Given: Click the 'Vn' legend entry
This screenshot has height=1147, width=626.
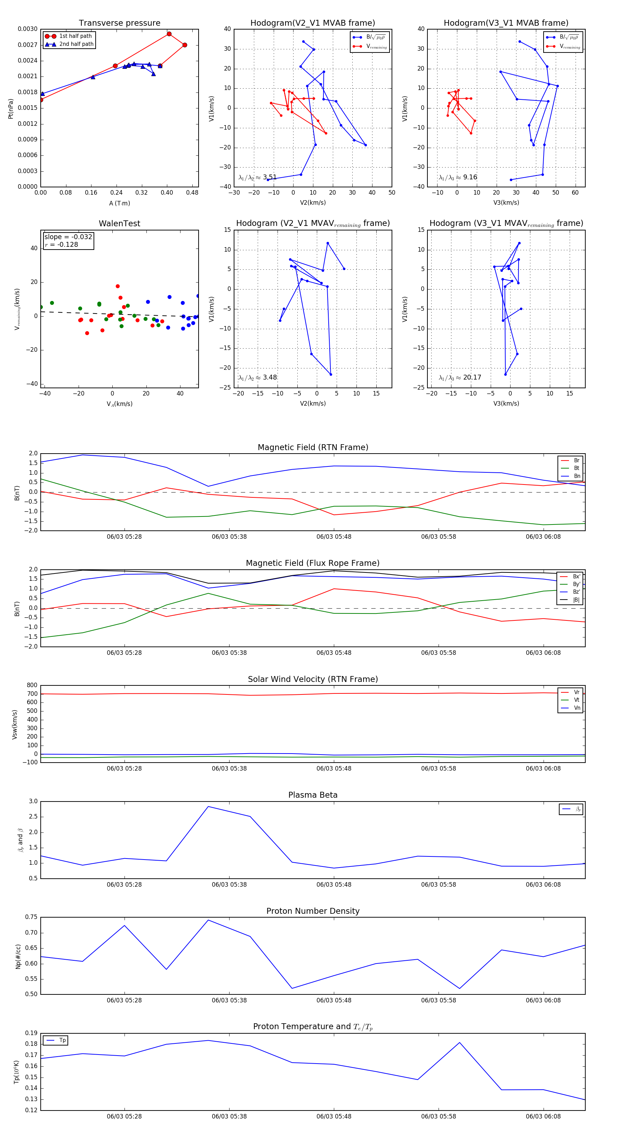Looking at the screenshot, I should click(x=570, y=708).
